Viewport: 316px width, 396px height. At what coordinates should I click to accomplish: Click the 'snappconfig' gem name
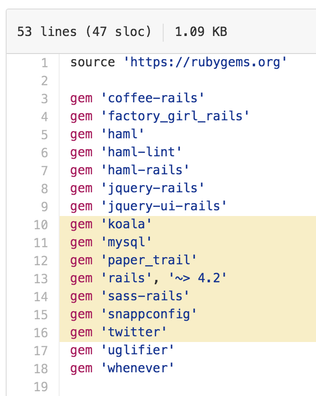tap(149, 314)
